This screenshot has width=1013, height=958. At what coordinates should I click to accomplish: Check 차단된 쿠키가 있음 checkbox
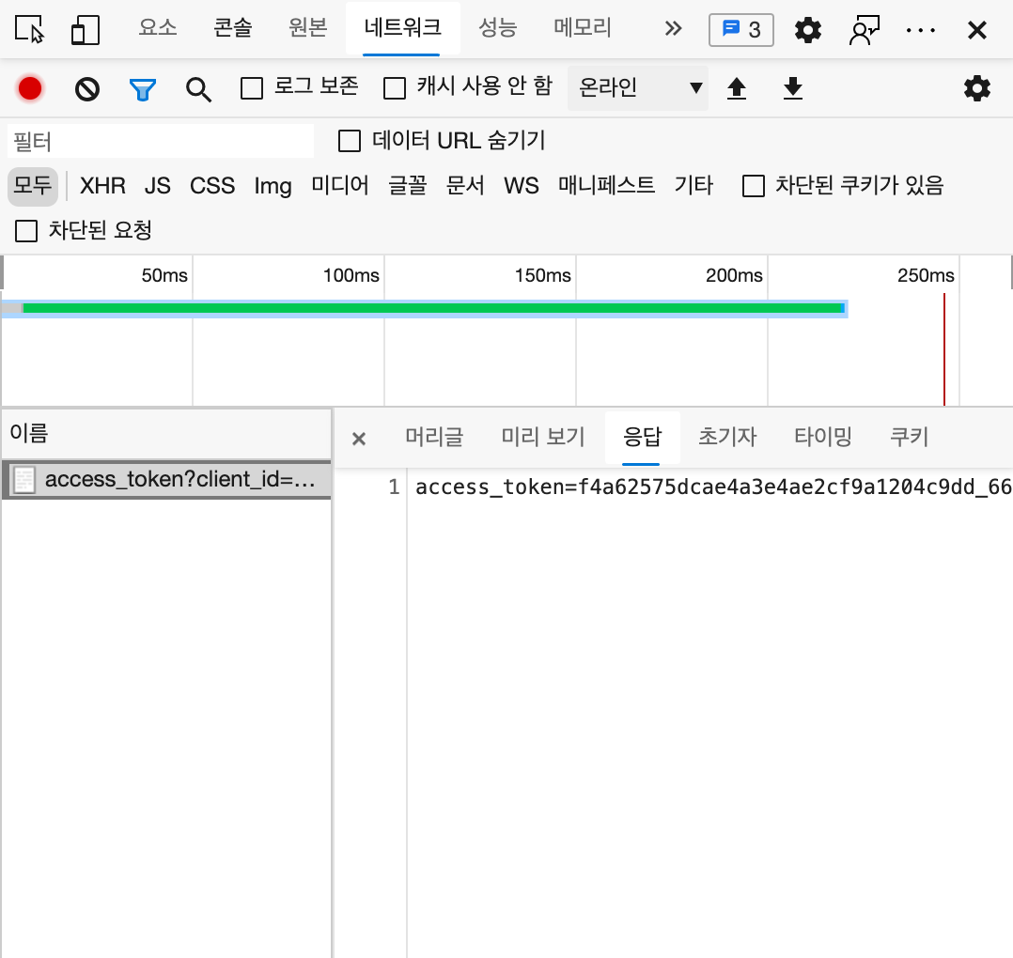[x=754, y=186]
